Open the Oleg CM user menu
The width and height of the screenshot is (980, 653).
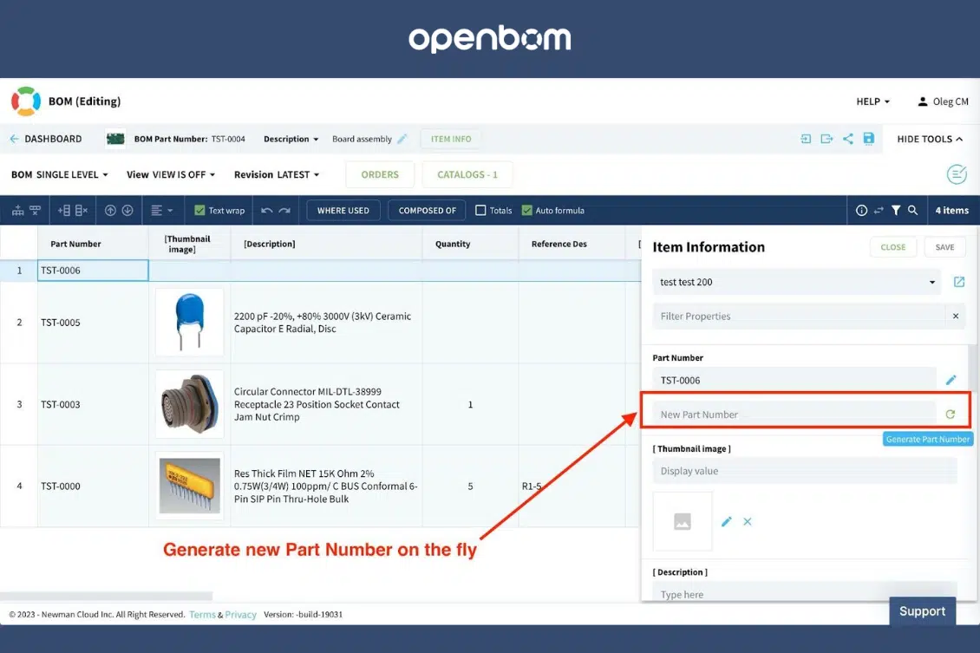[x=943, y=101]
